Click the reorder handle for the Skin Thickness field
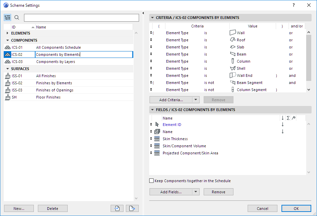 pos(151,138)
